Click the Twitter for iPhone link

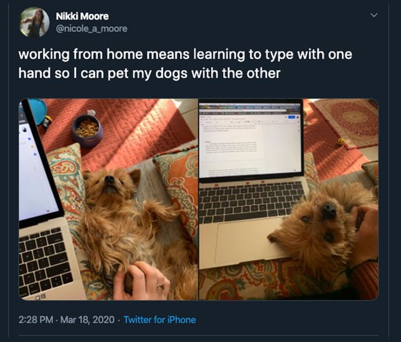(x=160, y=320)
